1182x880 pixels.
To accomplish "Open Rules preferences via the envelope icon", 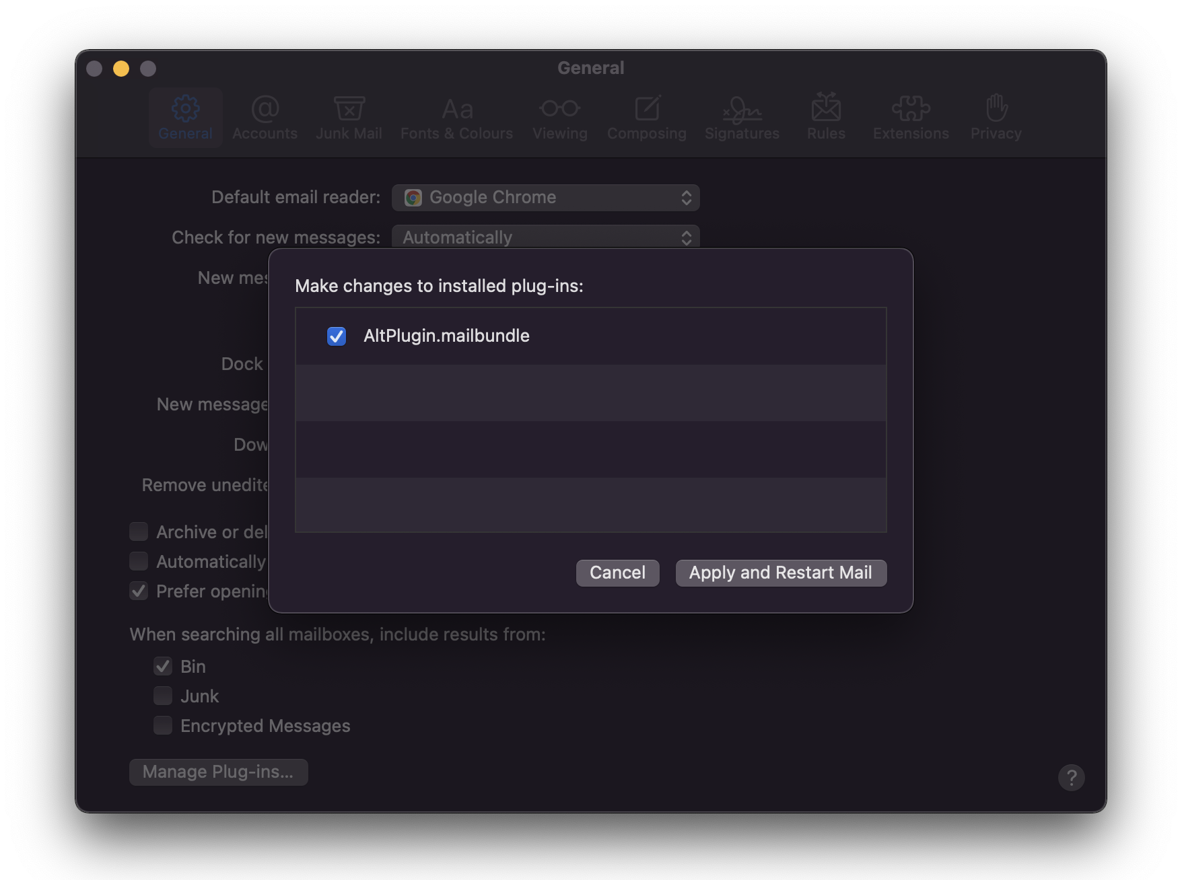I will tap(826, 108).
